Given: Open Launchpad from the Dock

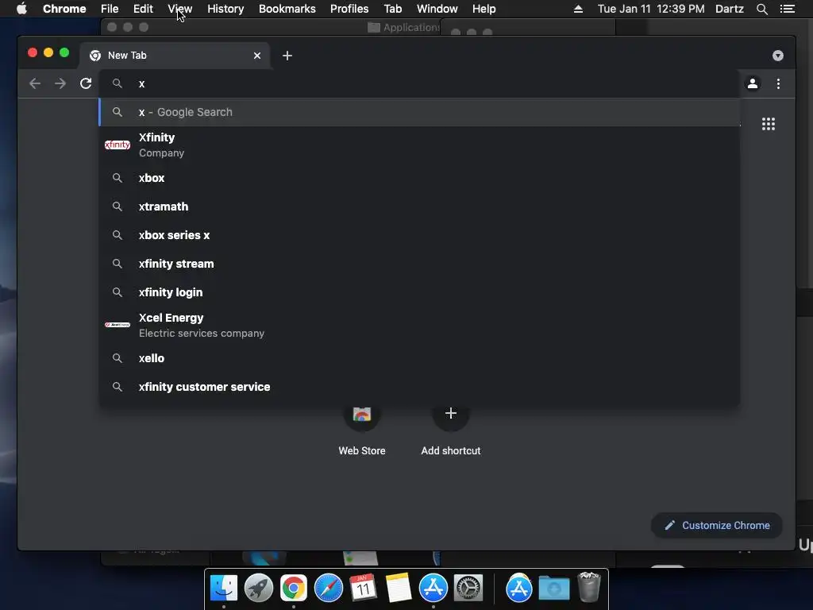Looking at the screenshot, I should pos(259,589).
